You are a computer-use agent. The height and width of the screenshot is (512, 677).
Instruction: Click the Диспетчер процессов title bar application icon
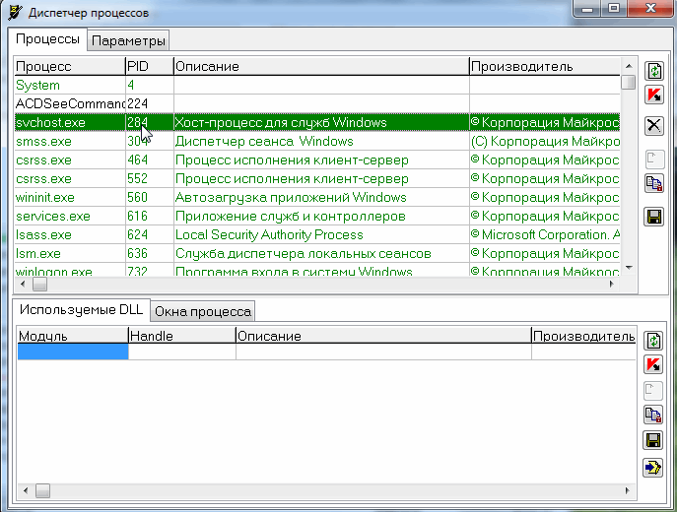tap(15, 13)
